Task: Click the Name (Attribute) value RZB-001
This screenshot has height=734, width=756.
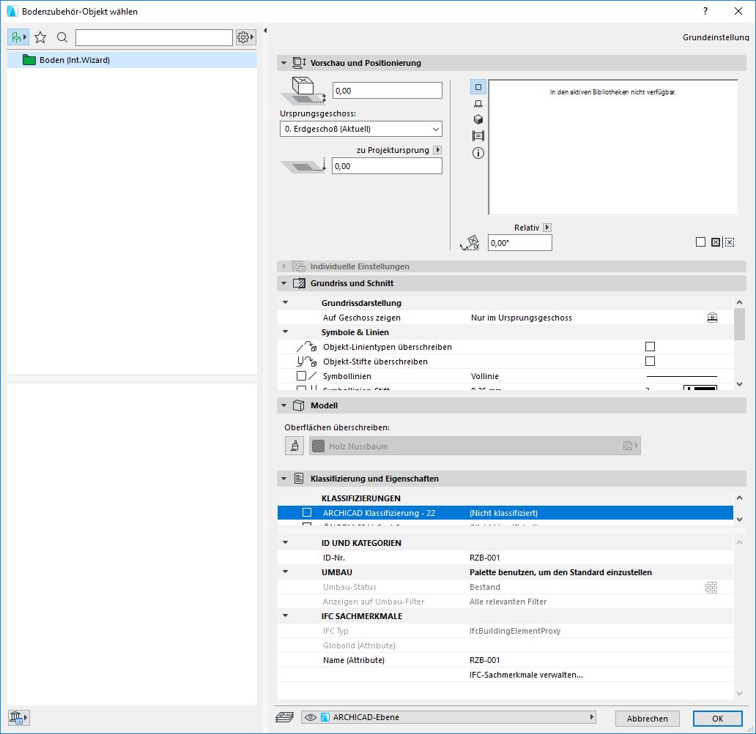Action: click(x=484, y=660)
